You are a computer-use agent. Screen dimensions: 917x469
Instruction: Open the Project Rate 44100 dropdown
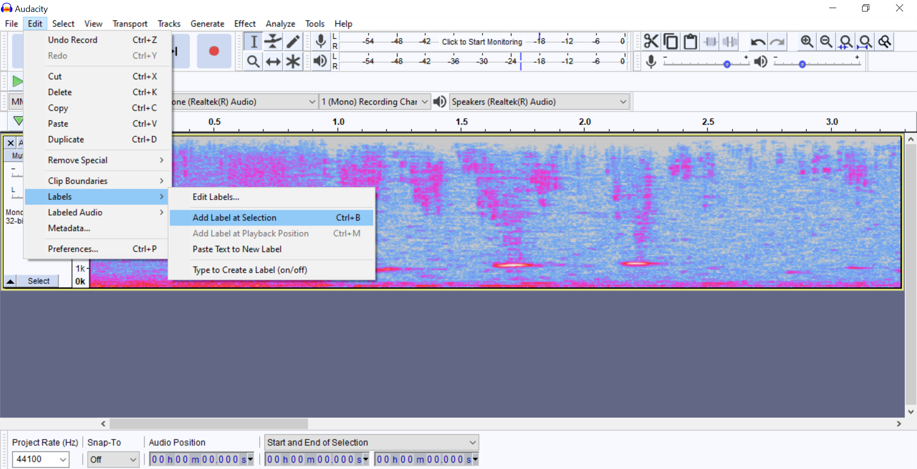click(x=41, y=459)
